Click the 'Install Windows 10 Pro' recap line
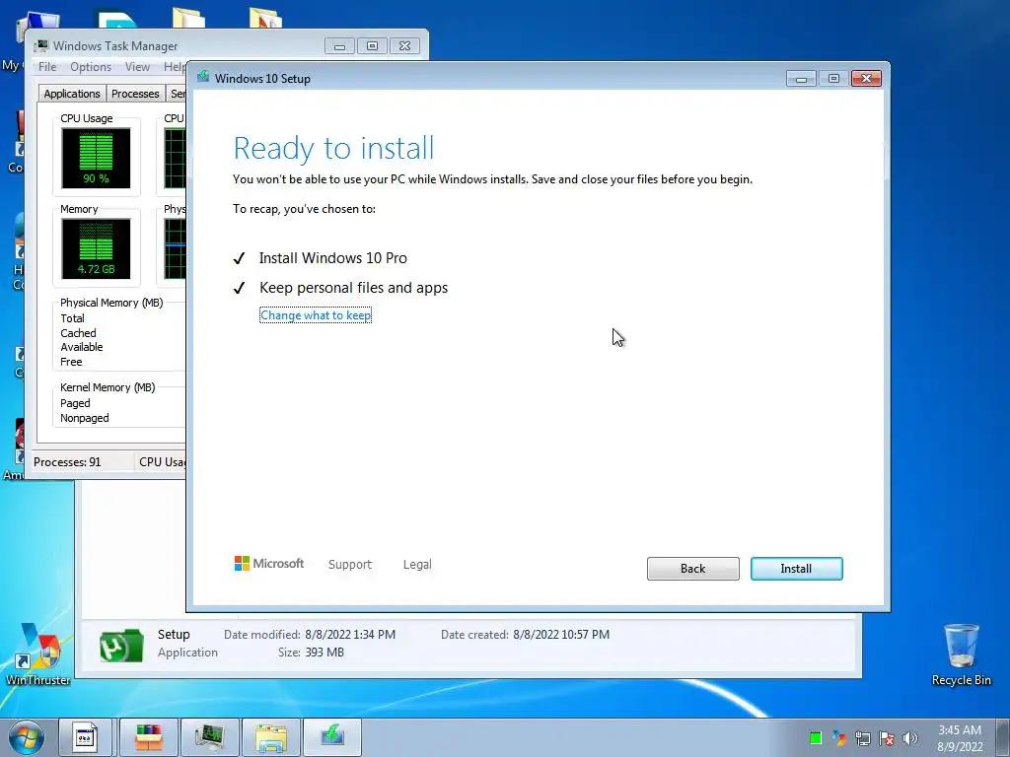 click(333, 258)
